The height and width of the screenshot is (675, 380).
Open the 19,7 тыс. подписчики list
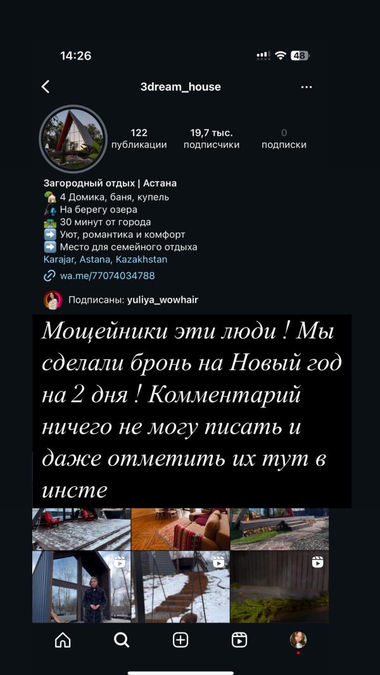[x=212, y=139]
